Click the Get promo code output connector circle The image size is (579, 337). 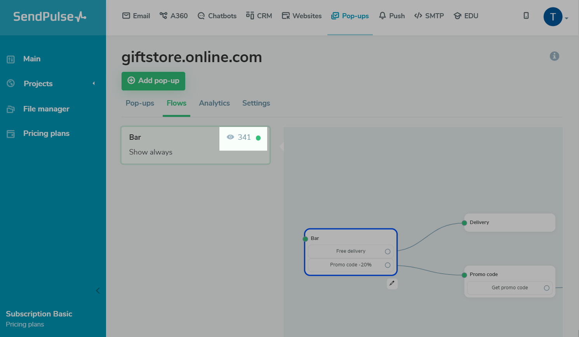coord(547,288)
